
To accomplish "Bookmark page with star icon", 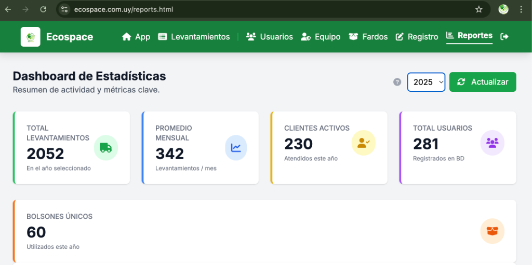I will [478, 9].
